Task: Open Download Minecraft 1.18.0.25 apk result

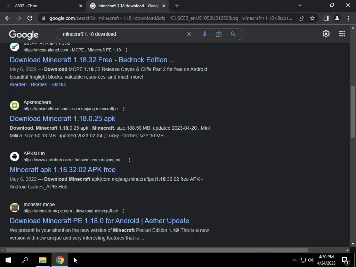Action: pyautogui.click(x=63, y=119)
